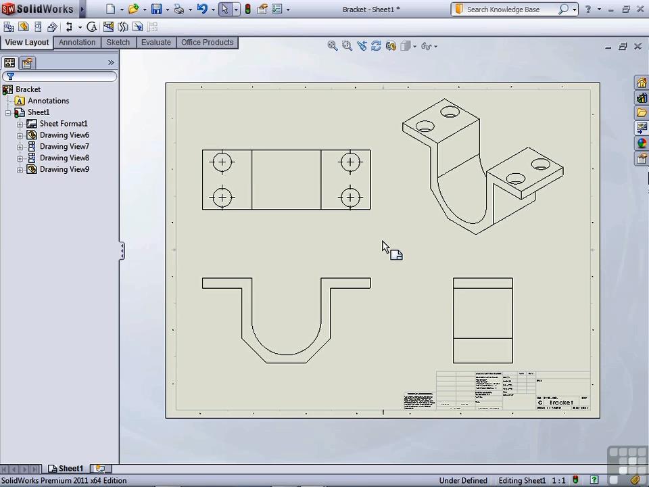Switch to the Annotation tab

coord(77,42)
